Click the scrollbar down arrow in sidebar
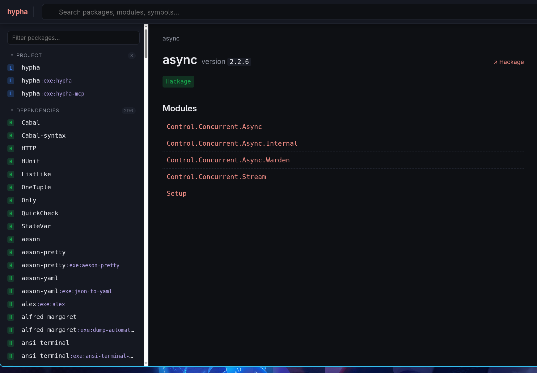Viewport: 537px width, 373px height. tap(146, 364)
